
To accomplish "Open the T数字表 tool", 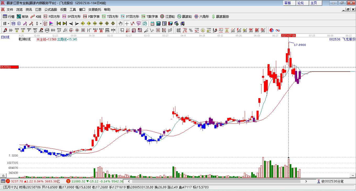I will (x=150, y=16).
